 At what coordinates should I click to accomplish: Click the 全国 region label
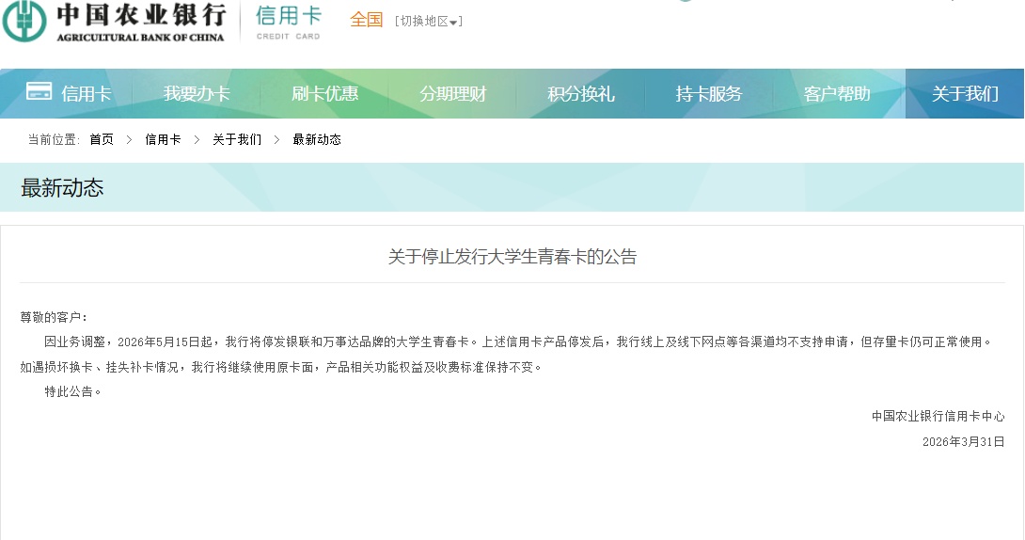click(x=367, y=20)
